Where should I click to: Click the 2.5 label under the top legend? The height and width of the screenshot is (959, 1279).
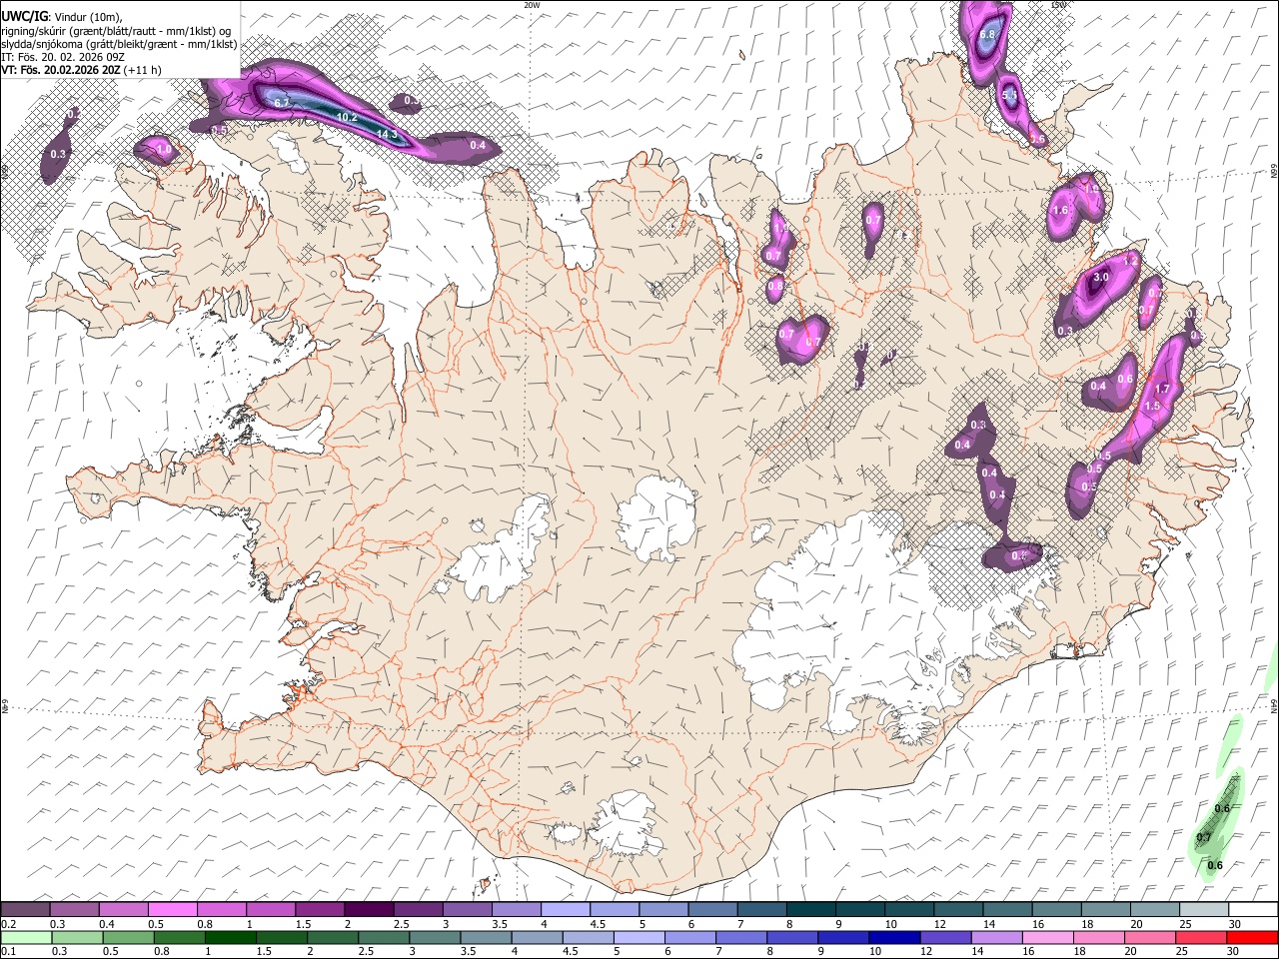click(402, 924)
